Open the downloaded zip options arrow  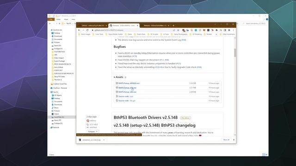pos(104,140)
